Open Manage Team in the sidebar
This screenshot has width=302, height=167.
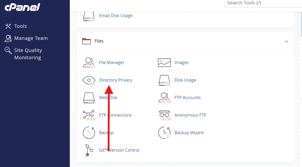31,38
